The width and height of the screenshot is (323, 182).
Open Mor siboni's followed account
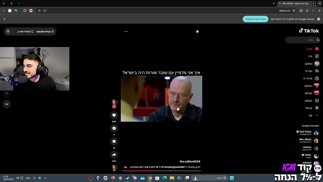click(309, 141)
